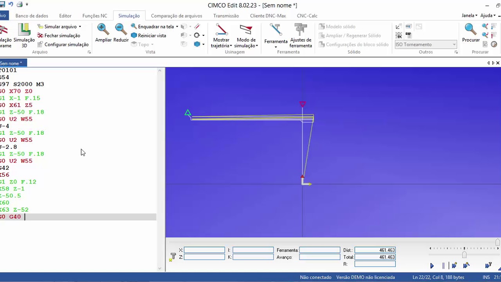Click Reiniciar vista blue cube
This screenshot has height=282, width=501.
click(148, 35)
